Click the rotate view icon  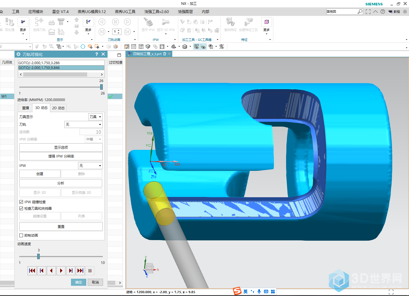click(141, 47)
